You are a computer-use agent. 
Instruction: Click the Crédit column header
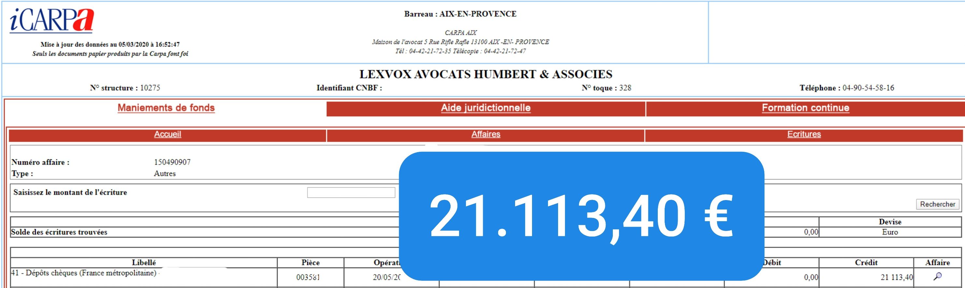[866, 263]
